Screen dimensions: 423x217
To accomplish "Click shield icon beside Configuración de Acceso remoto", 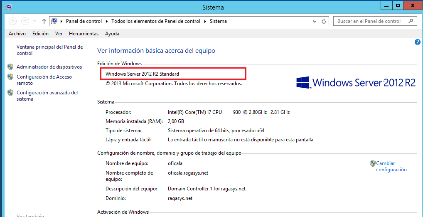I will 10,77.
